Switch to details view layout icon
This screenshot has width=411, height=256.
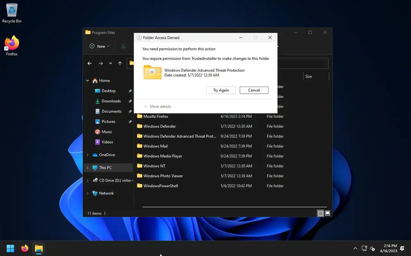[x=320, y=213]
